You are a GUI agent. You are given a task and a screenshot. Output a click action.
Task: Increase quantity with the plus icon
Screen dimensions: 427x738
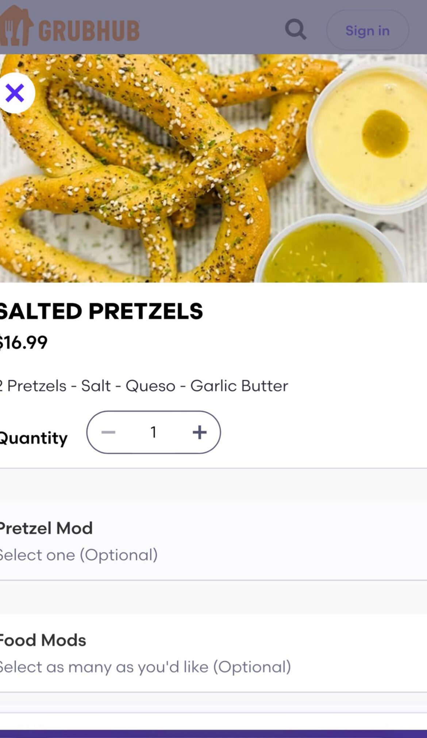pos(199,432)
